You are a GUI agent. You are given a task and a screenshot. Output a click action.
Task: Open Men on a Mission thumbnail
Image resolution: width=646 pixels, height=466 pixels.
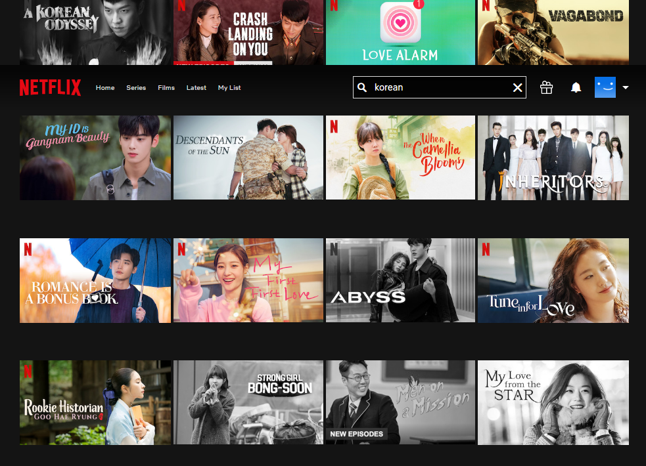coord(400,402)
